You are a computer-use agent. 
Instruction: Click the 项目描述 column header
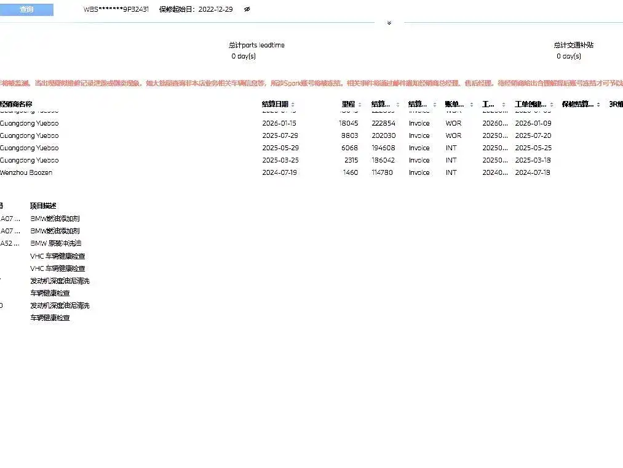pyautogui.click(x=43, y=206)
